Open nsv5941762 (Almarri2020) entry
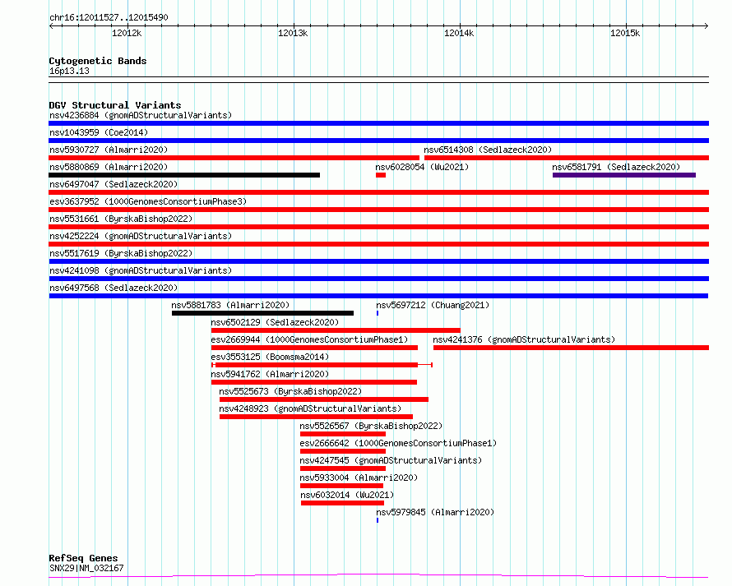This screenshot has width=732, height=586. pos(270,374)
